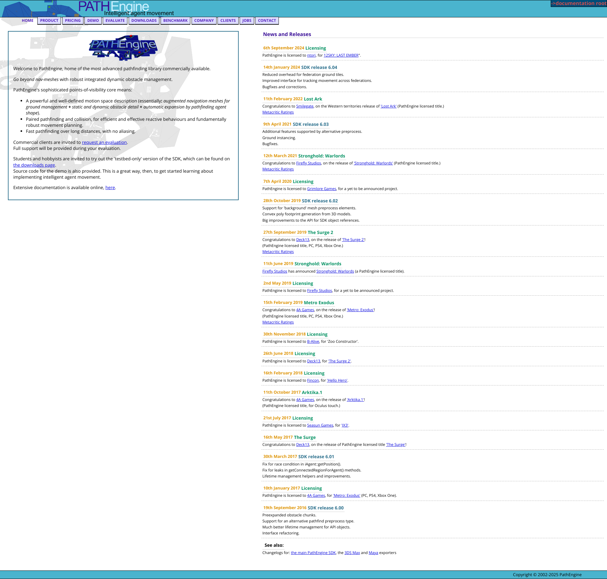Select the EVALUATE menu item

pos(115,21)
